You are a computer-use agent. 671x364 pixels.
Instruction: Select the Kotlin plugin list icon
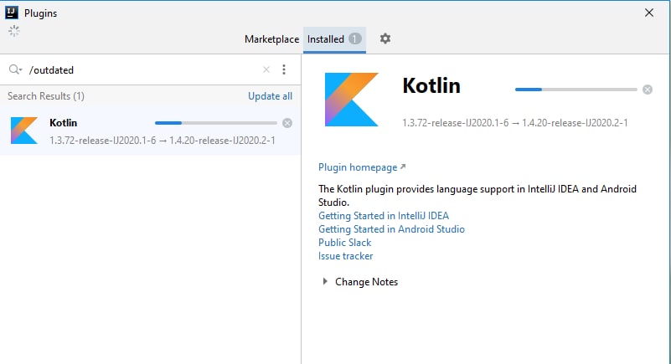point(24,131)
